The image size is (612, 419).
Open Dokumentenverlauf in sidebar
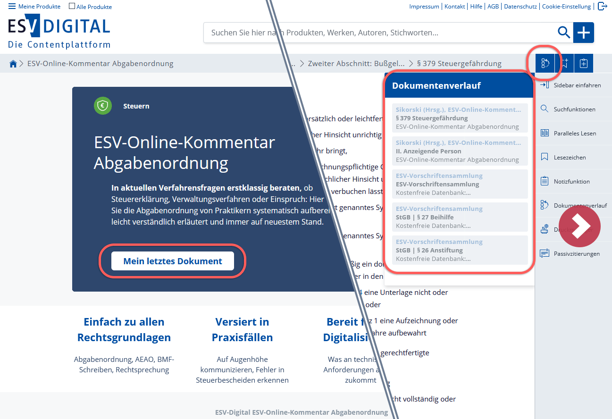pos(574,205)
